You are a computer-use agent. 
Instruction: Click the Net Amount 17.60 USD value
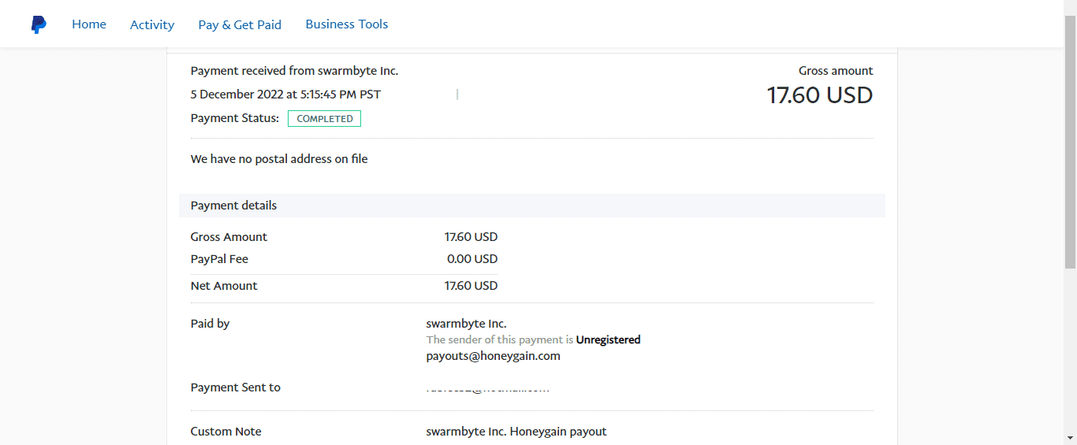coord(471,286)
